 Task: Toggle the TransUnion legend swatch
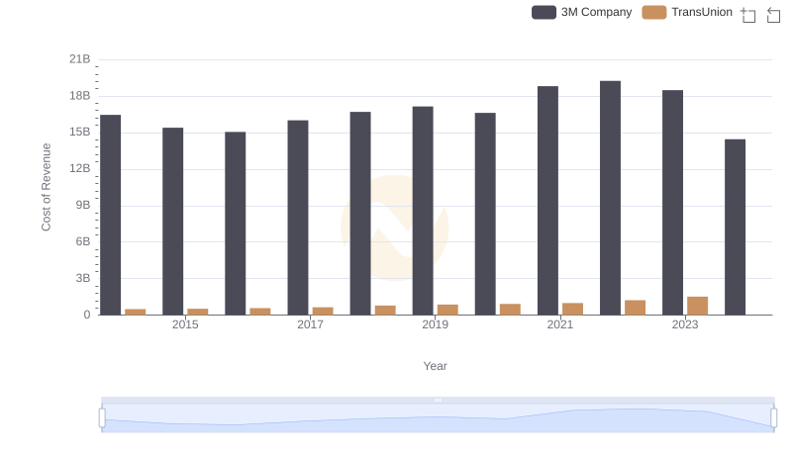pos(654,13)
